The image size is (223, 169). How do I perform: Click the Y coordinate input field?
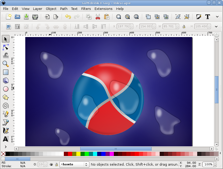(x=146, y=27)
